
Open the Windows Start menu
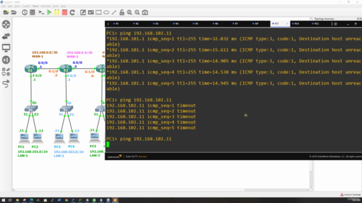[3, 200]
